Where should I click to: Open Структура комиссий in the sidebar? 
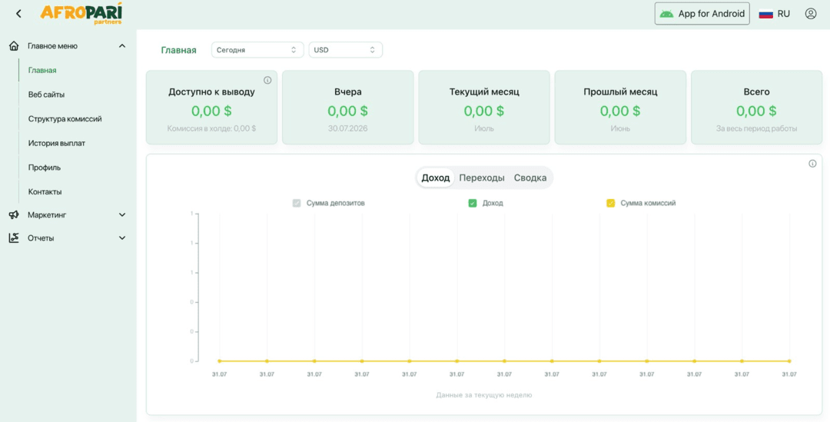click(65, 119)
